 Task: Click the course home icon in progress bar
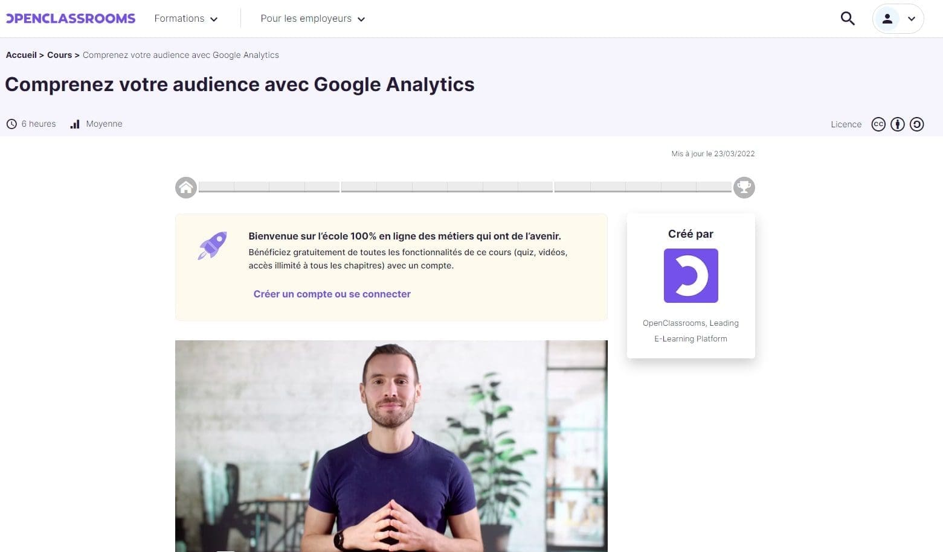(186, 188)
